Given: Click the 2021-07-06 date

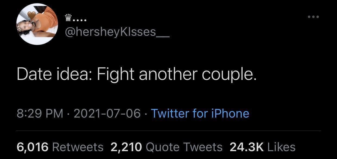Looking at the screenshot, I should pyautogui.click(x=107, y=113).
